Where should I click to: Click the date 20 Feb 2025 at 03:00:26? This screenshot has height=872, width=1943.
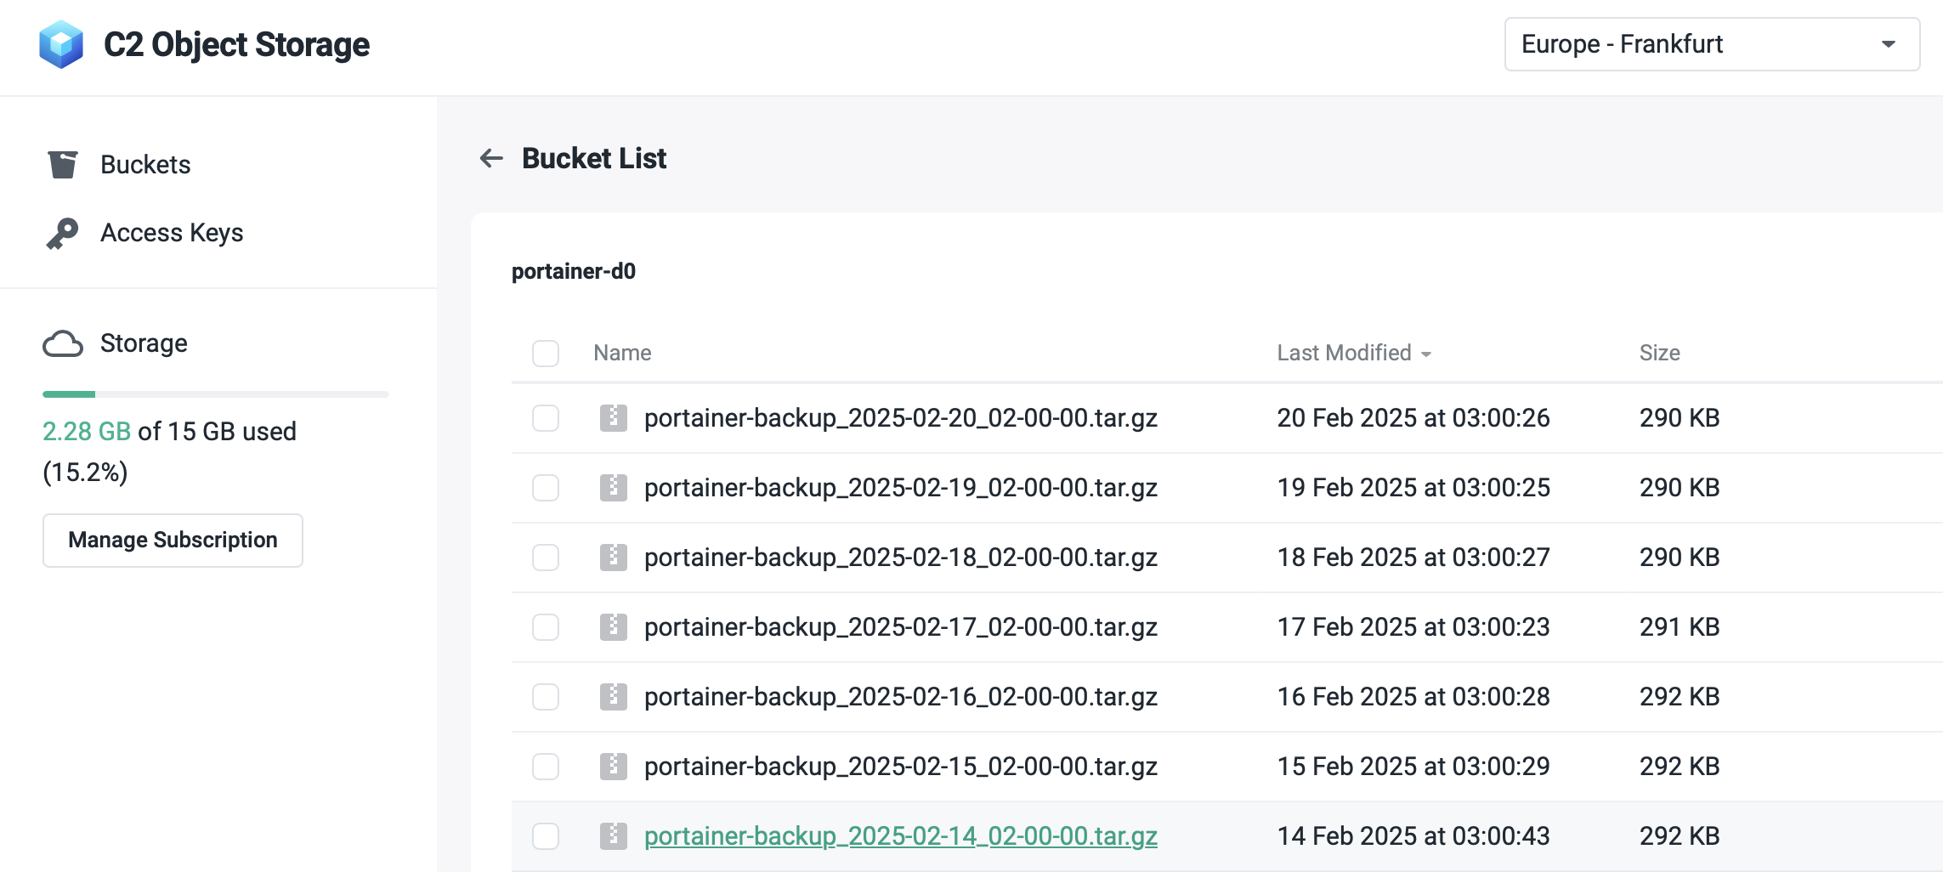tap(1413, 418)
